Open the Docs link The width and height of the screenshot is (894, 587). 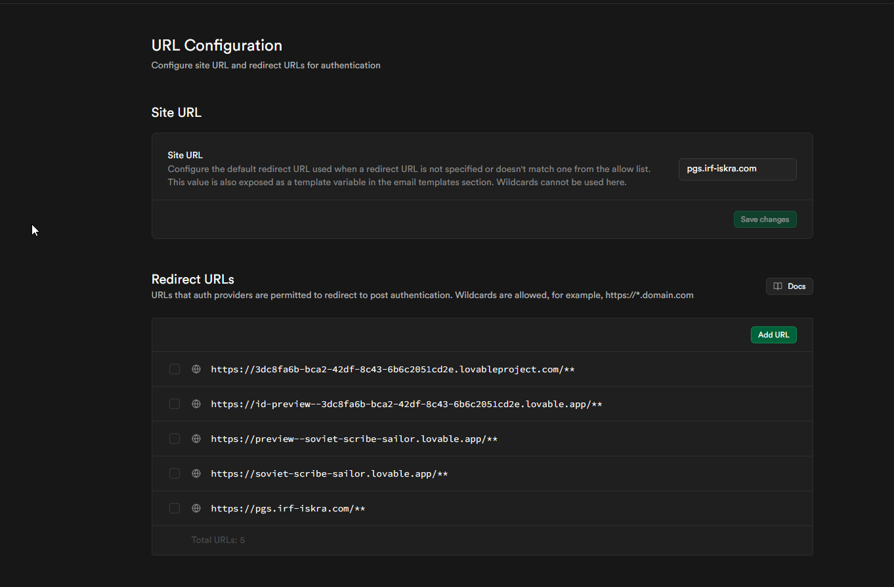coord(789,286)
